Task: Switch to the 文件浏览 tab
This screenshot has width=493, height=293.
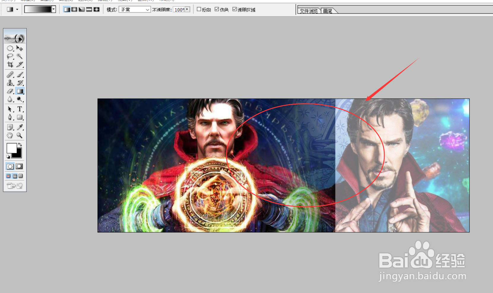Action: pyautogui.click(x=309, y=11)
